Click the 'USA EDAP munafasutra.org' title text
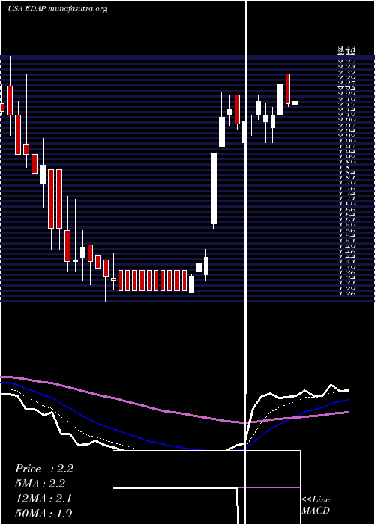 57,9
